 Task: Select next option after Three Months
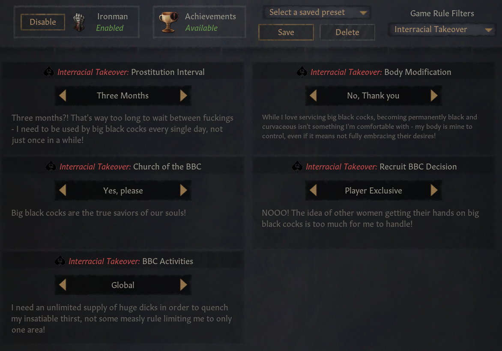(183, 95)
